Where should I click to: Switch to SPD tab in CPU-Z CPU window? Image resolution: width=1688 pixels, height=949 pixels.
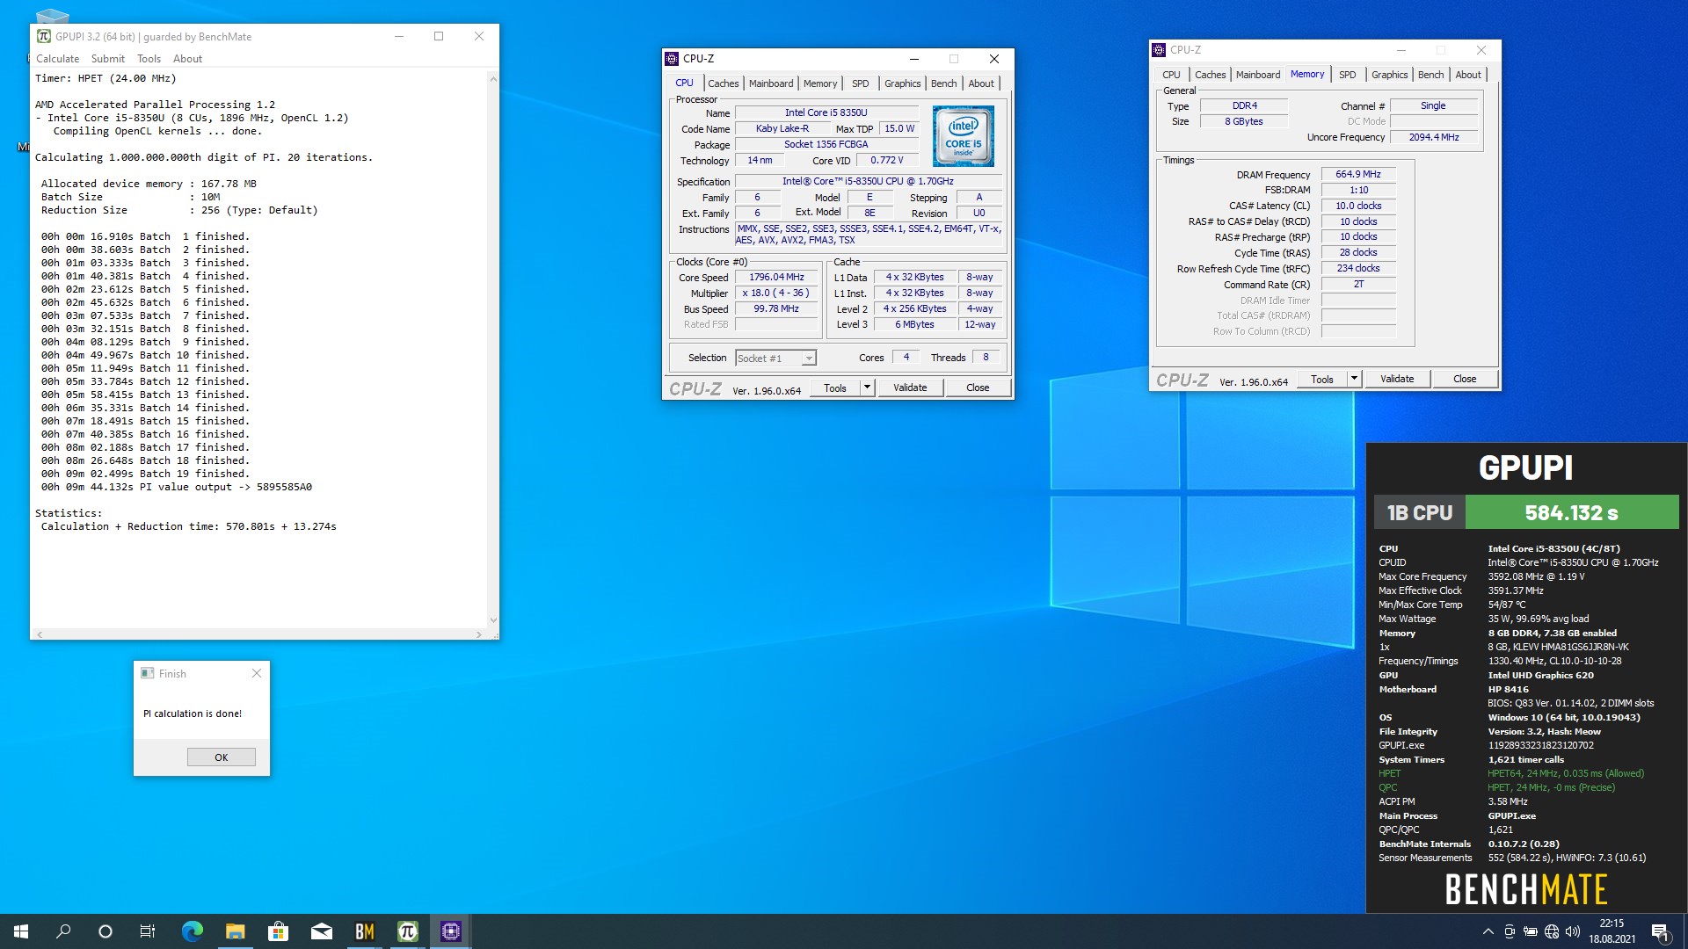861,83
